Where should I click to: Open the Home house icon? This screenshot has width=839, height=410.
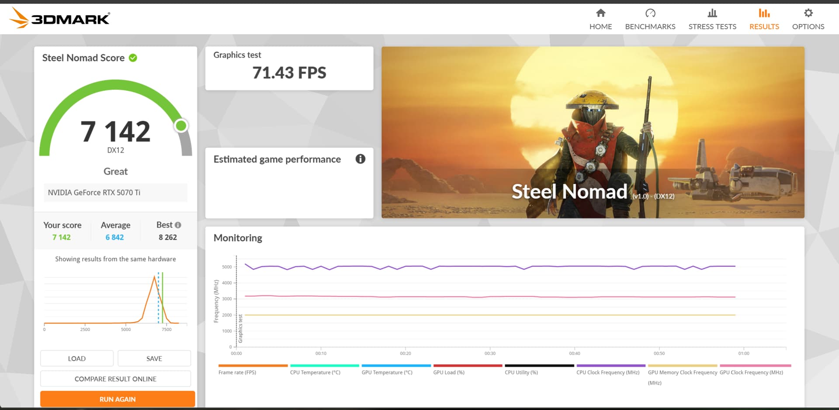(x=600, y=13)
